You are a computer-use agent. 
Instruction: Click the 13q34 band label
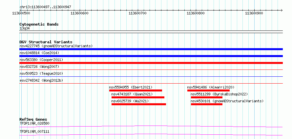pos(25,29)
